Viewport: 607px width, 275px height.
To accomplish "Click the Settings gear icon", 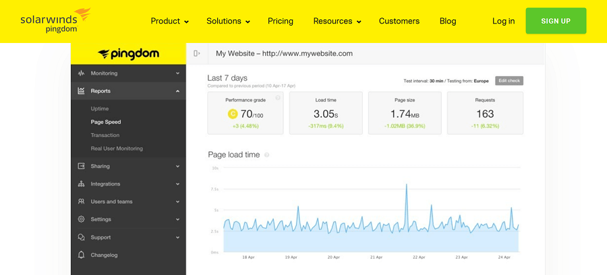I will (82, 219).
